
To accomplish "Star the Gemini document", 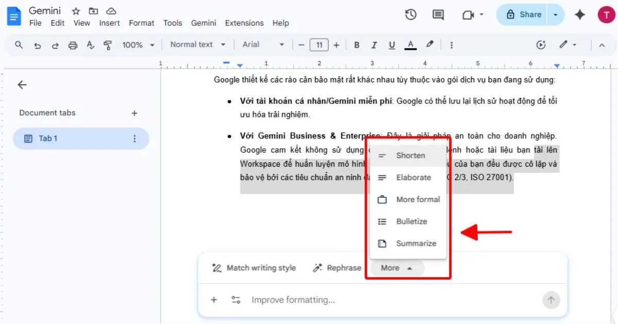I will coord(76,11).
